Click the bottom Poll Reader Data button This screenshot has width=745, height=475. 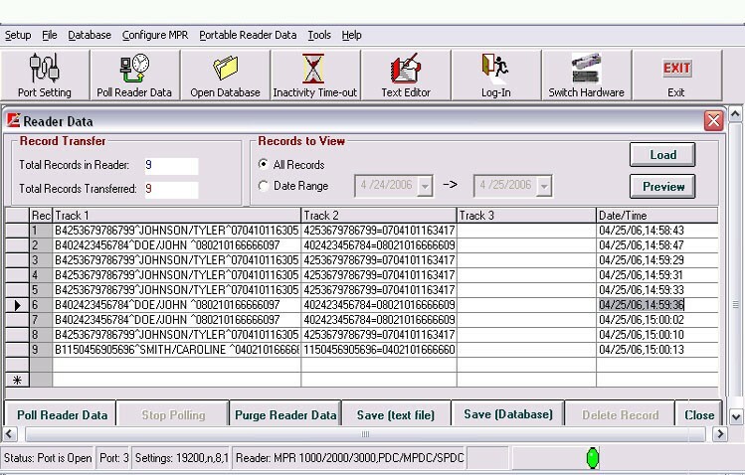pyautogui.click(x=62, y=414)
